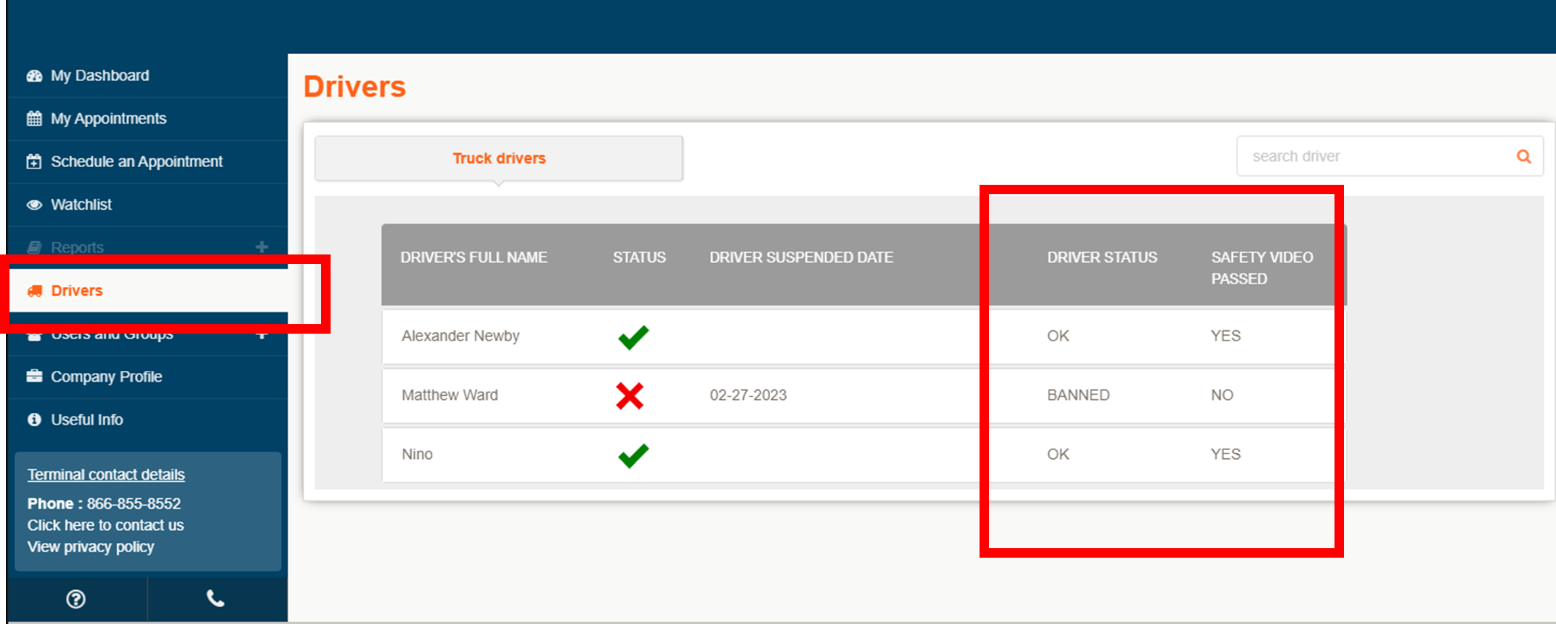View privacy policy link
1556x624 pixels.
point(90,547)
